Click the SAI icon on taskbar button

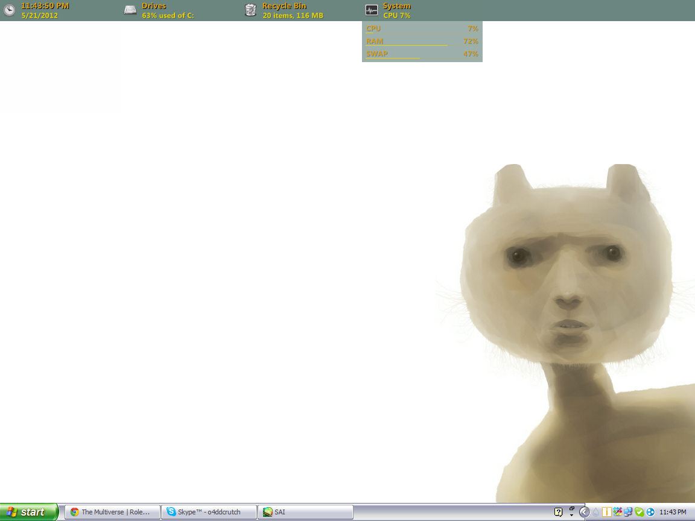(x=268, y=512)
